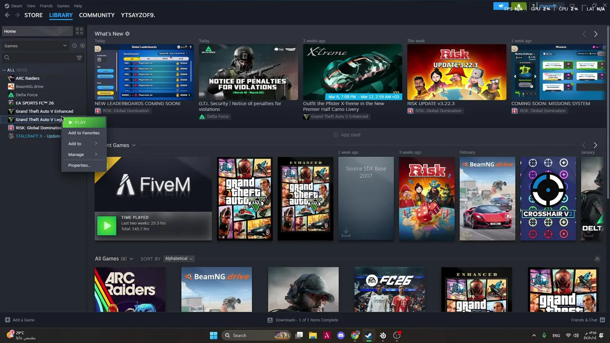Open the Home library button
Screen dimensions: 610x343
[x=38, y=31]
